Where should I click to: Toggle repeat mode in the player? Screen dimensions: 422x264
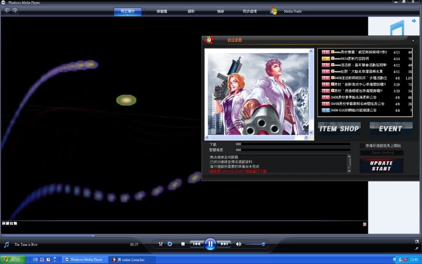pyautogui.click(x=170, y=244)
